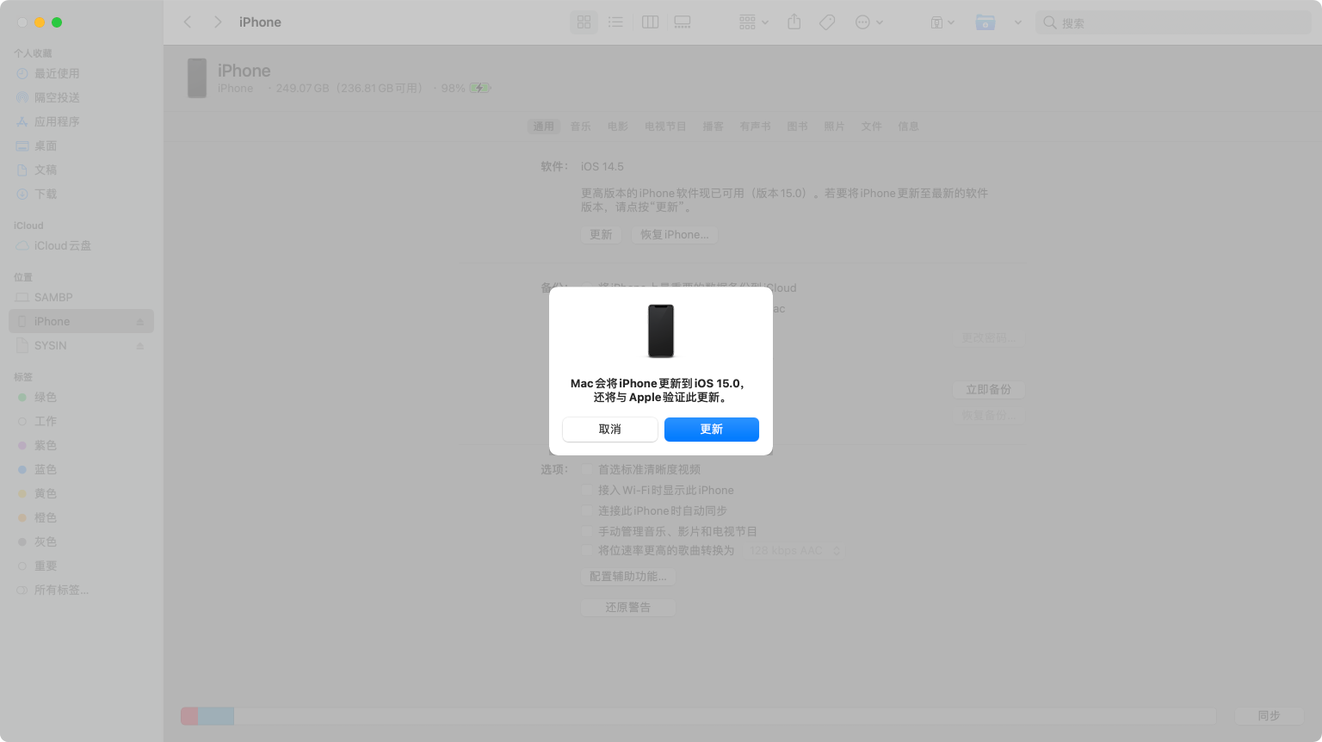This screenshot has width=1322, height=742.
Task: Toggle 将位速率更高的歌曲转换为 checkbox
Action: [x=587, y=551]
